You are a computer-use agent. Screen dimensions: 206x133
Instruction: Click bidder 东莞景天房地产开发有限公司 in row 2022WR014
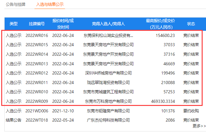tap(108, 54)
